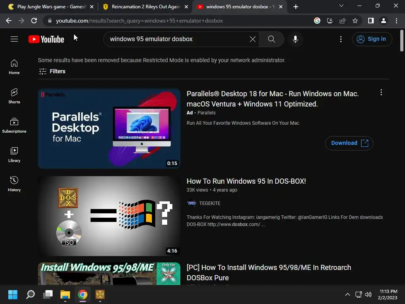Open the Parallels Desktop for Mac thumbnail
This screenshot has height=304, width=405.
109,129
